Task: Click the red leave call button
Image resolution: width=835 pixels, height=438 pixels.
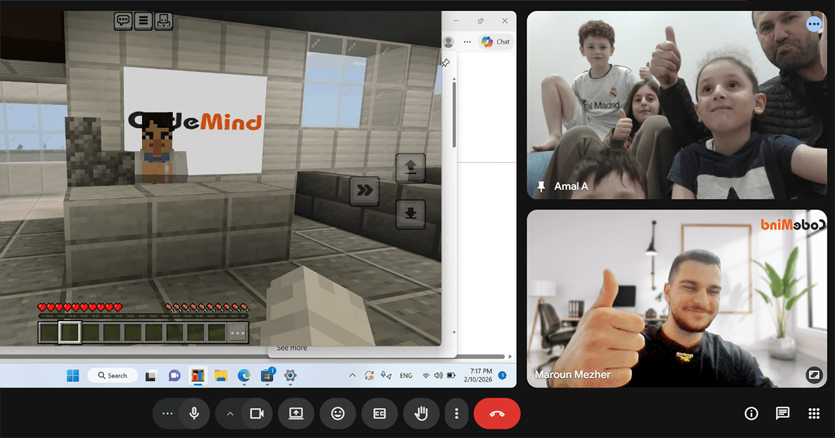Action: click(496, 414)
